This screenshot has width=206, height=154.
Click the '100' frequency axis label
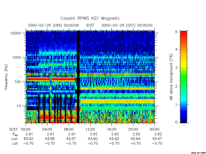(18, 82)
